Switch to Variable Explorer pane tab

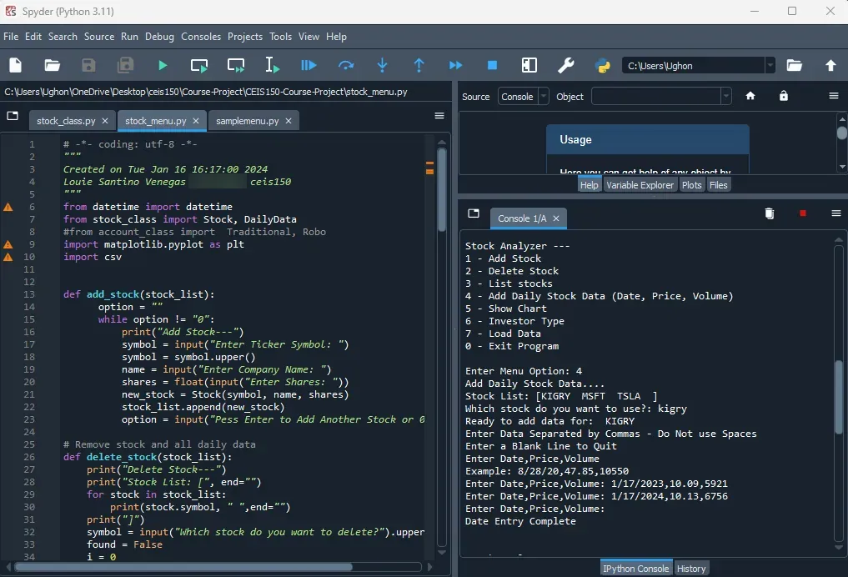pyautogui.click(x=640, y=185)
